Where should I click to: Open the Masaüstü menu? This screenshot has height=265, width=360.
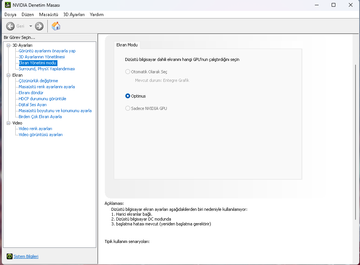pos(48,15)
